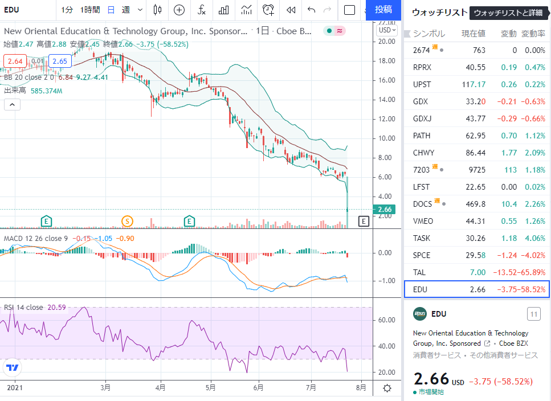The height and width of the screenshot is (401, 551).
Task: Undo the last chart action
Action: pyautogui.click(x=311, y=10)
